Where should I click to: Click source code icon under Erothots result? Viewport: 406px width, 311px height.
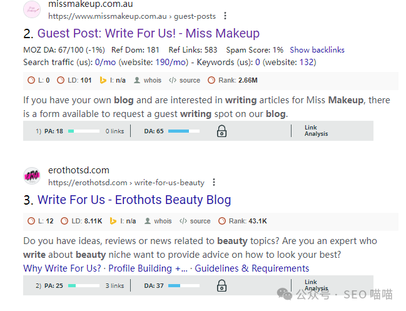pyautogui.click(x=183, y=221)
